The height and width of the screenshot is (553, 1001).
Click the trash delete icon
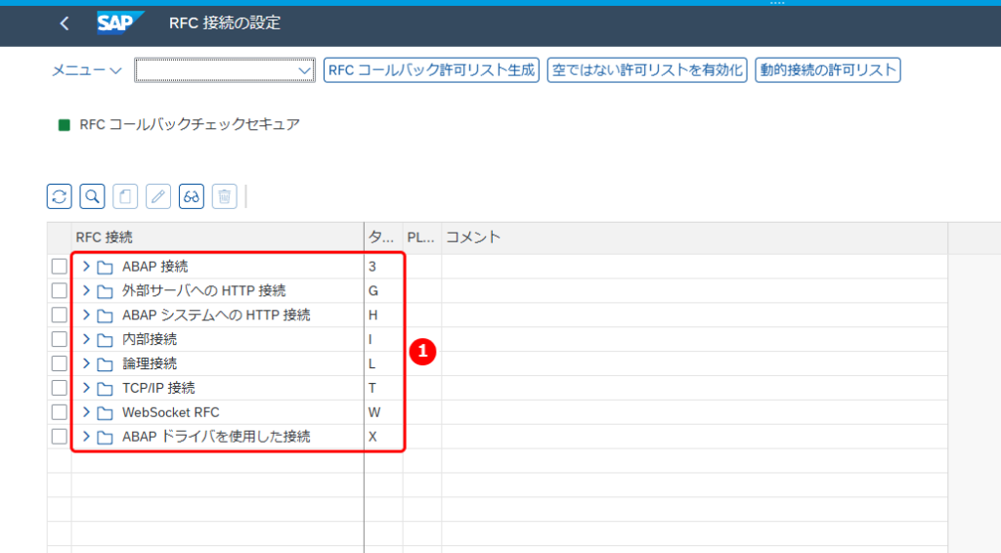coord(224,196)
